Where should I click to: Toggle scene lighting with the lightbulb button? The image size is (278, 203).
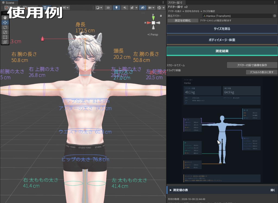click(116, 8)
